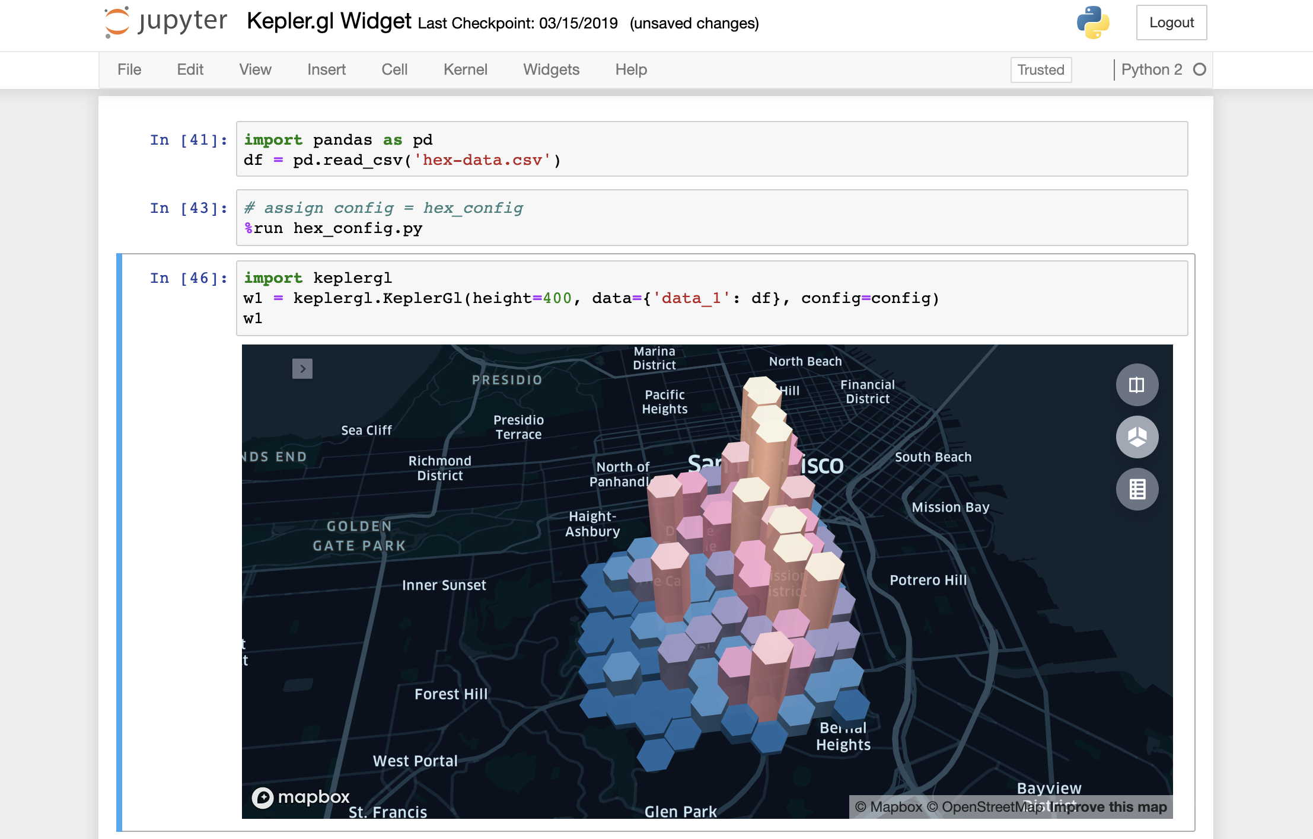1313x839 pixels.
Task: Show the map legend icon
Action: pos(1136,489)
